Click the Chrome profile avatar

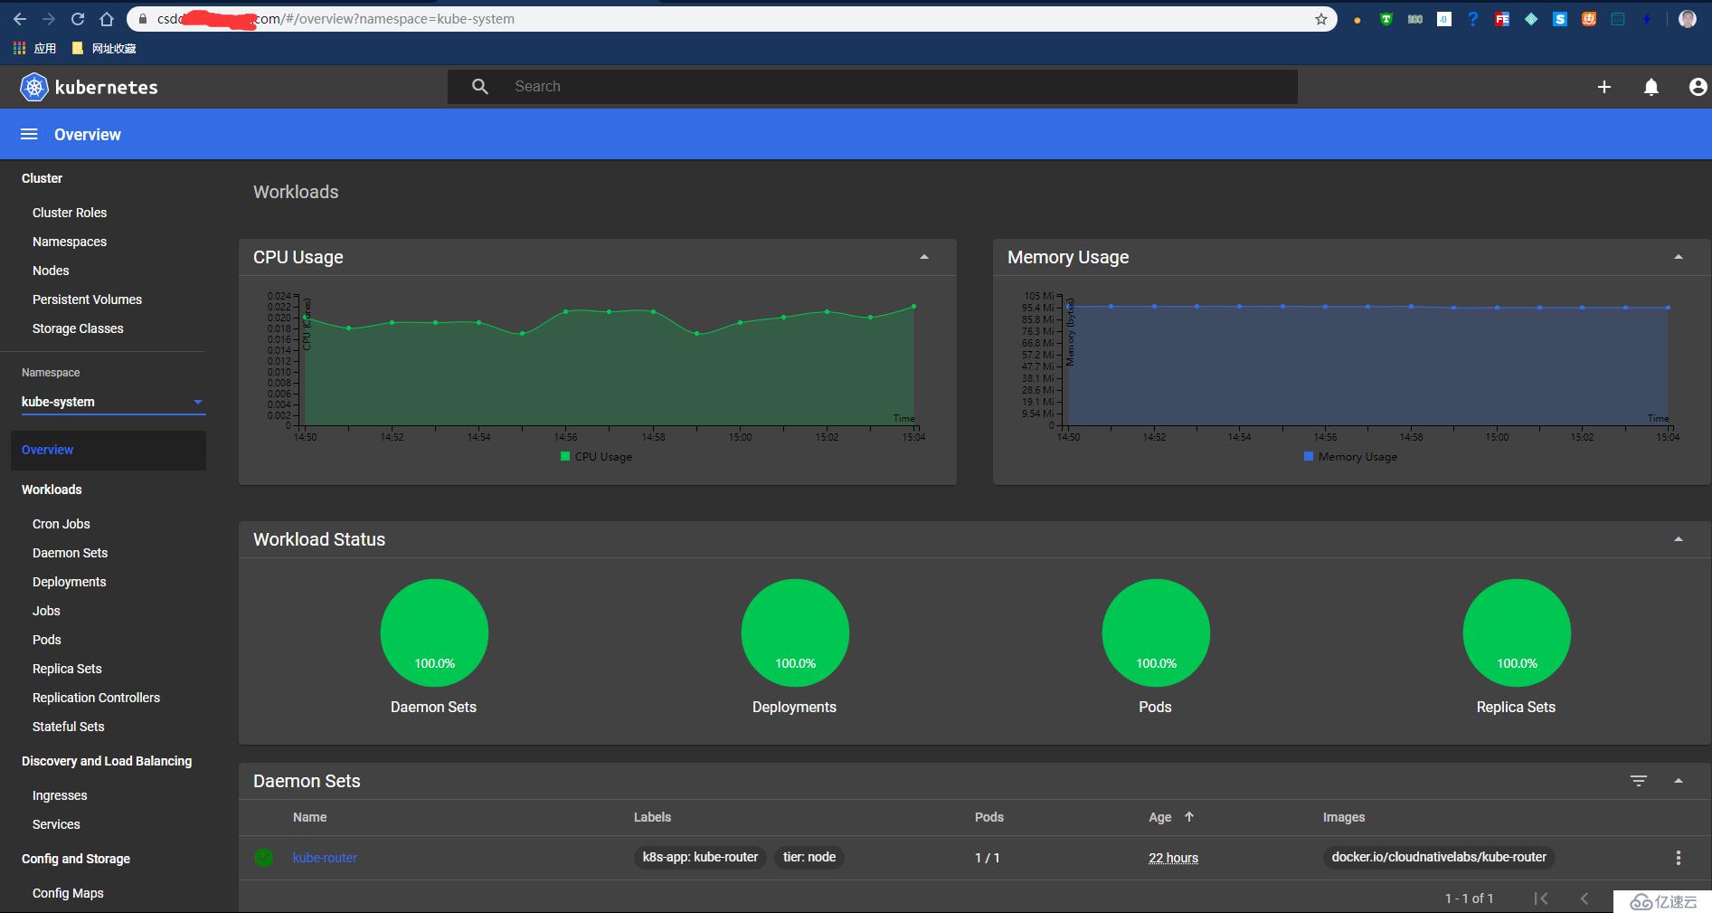[x=1688, y=18]
